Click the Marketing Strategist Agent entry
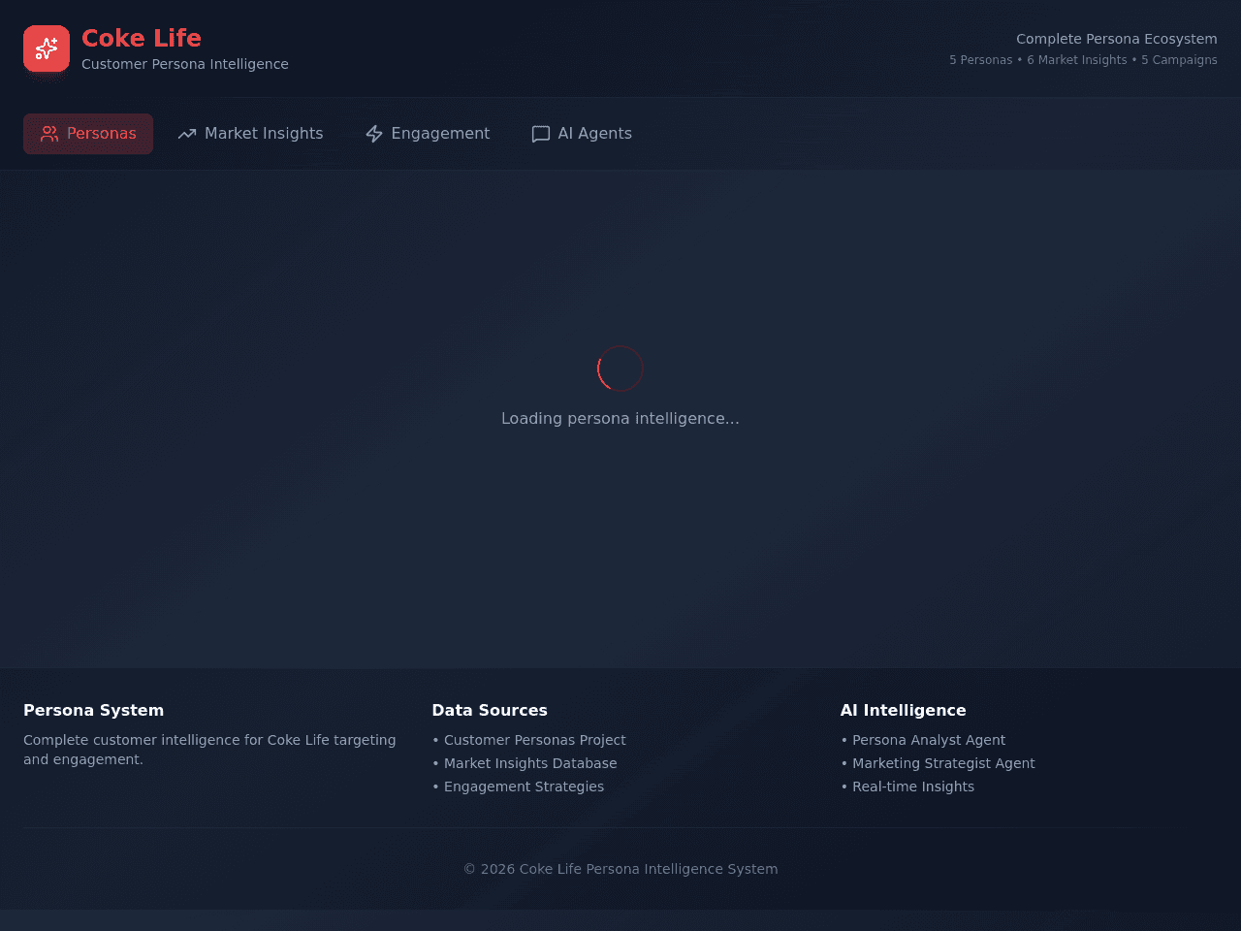1241x931 pixels. pyautogui.click(x=938, y=763)
